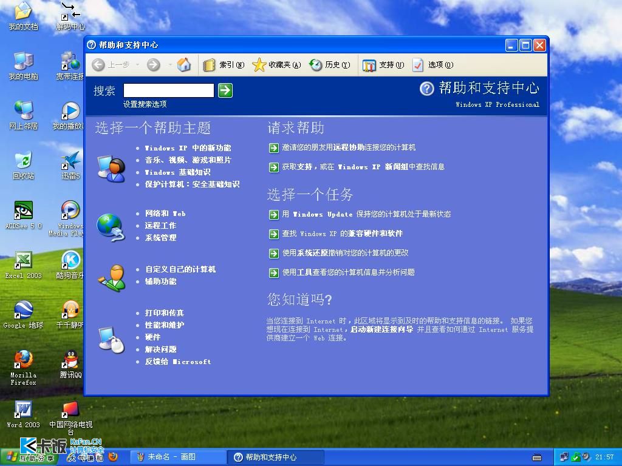The image size is (622, 466).
Task: Open the Forward history dropdown arrow
Action: [169, 64]
